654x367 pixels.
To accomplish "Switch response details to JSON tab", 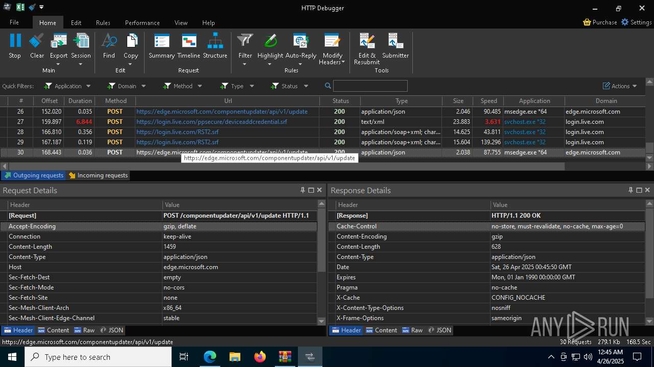I will pyautogui.click(x=439, y=330).
